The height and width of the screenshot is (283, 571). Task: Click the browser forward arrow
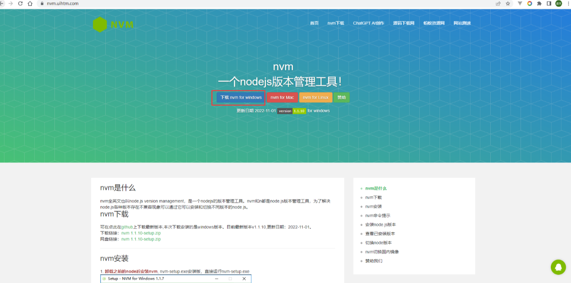11,3
